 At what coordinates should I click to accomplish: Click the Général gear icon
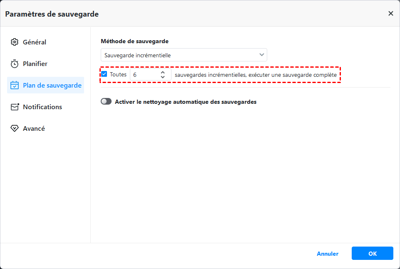click(15, 42)
